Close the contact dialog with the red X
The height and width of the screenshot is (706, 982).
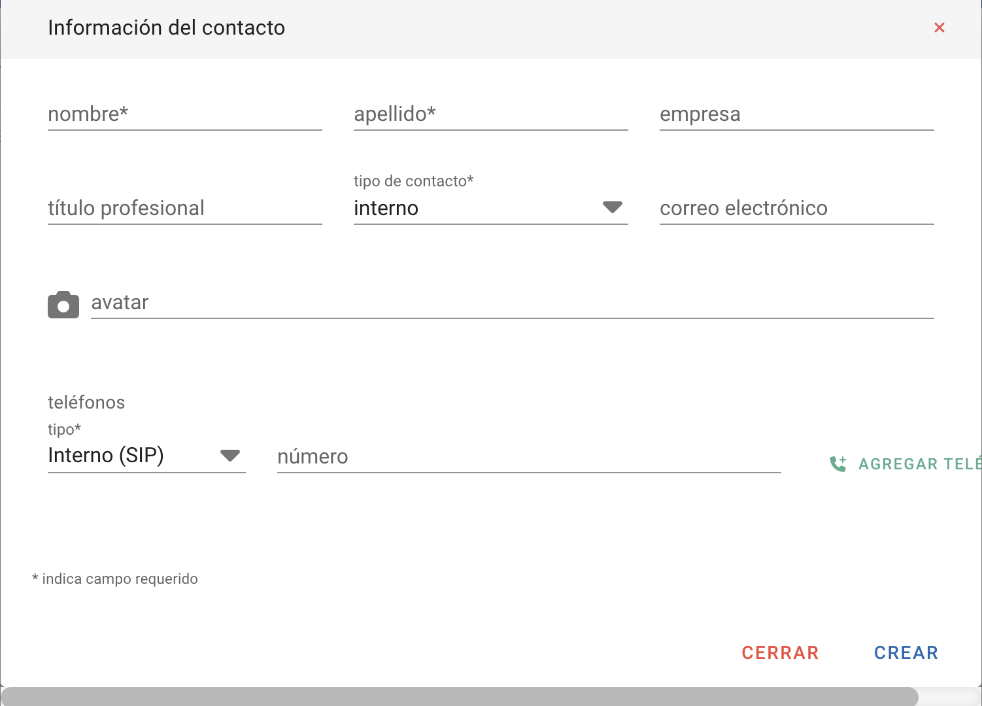(x=940, y=27)
